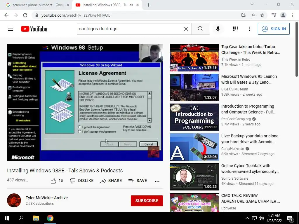Open the volume tray icon
This screenshot has width=299, height=224.
tap(261, 218)
